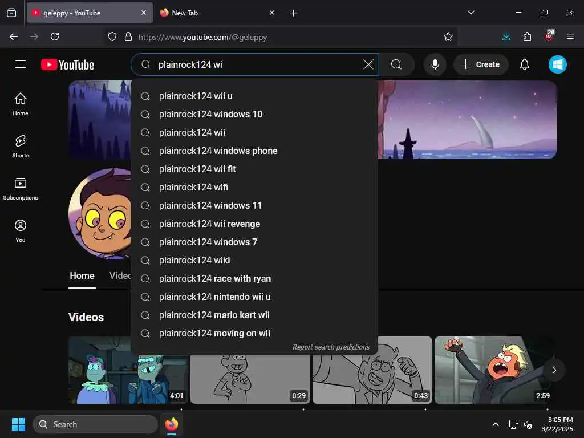The width and height of the screenshot is (584, 438).
Task: Close the New Tab tab
Action: (272, 13)
